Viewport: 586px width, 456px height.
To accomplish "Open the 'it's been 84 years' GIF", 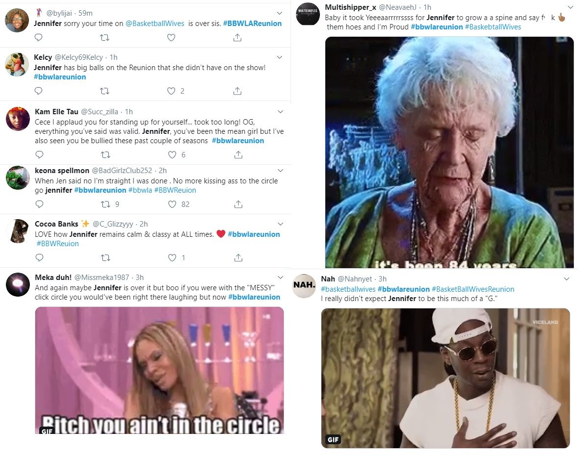I will point(449,152).
